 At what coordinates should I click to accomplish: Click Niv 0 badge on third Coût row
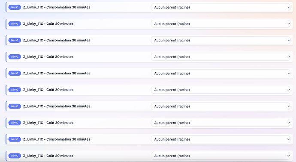click(x=15, y=90)
